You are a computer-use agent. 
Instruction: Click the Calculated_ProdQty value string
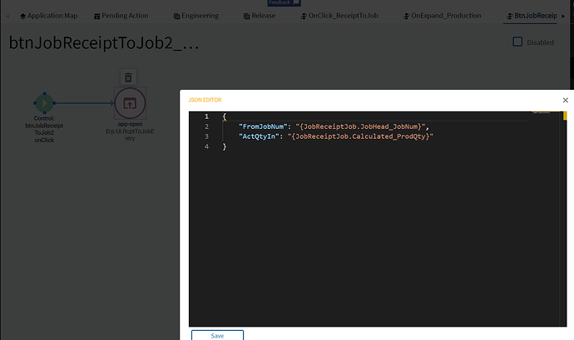[x=360, y=136]
